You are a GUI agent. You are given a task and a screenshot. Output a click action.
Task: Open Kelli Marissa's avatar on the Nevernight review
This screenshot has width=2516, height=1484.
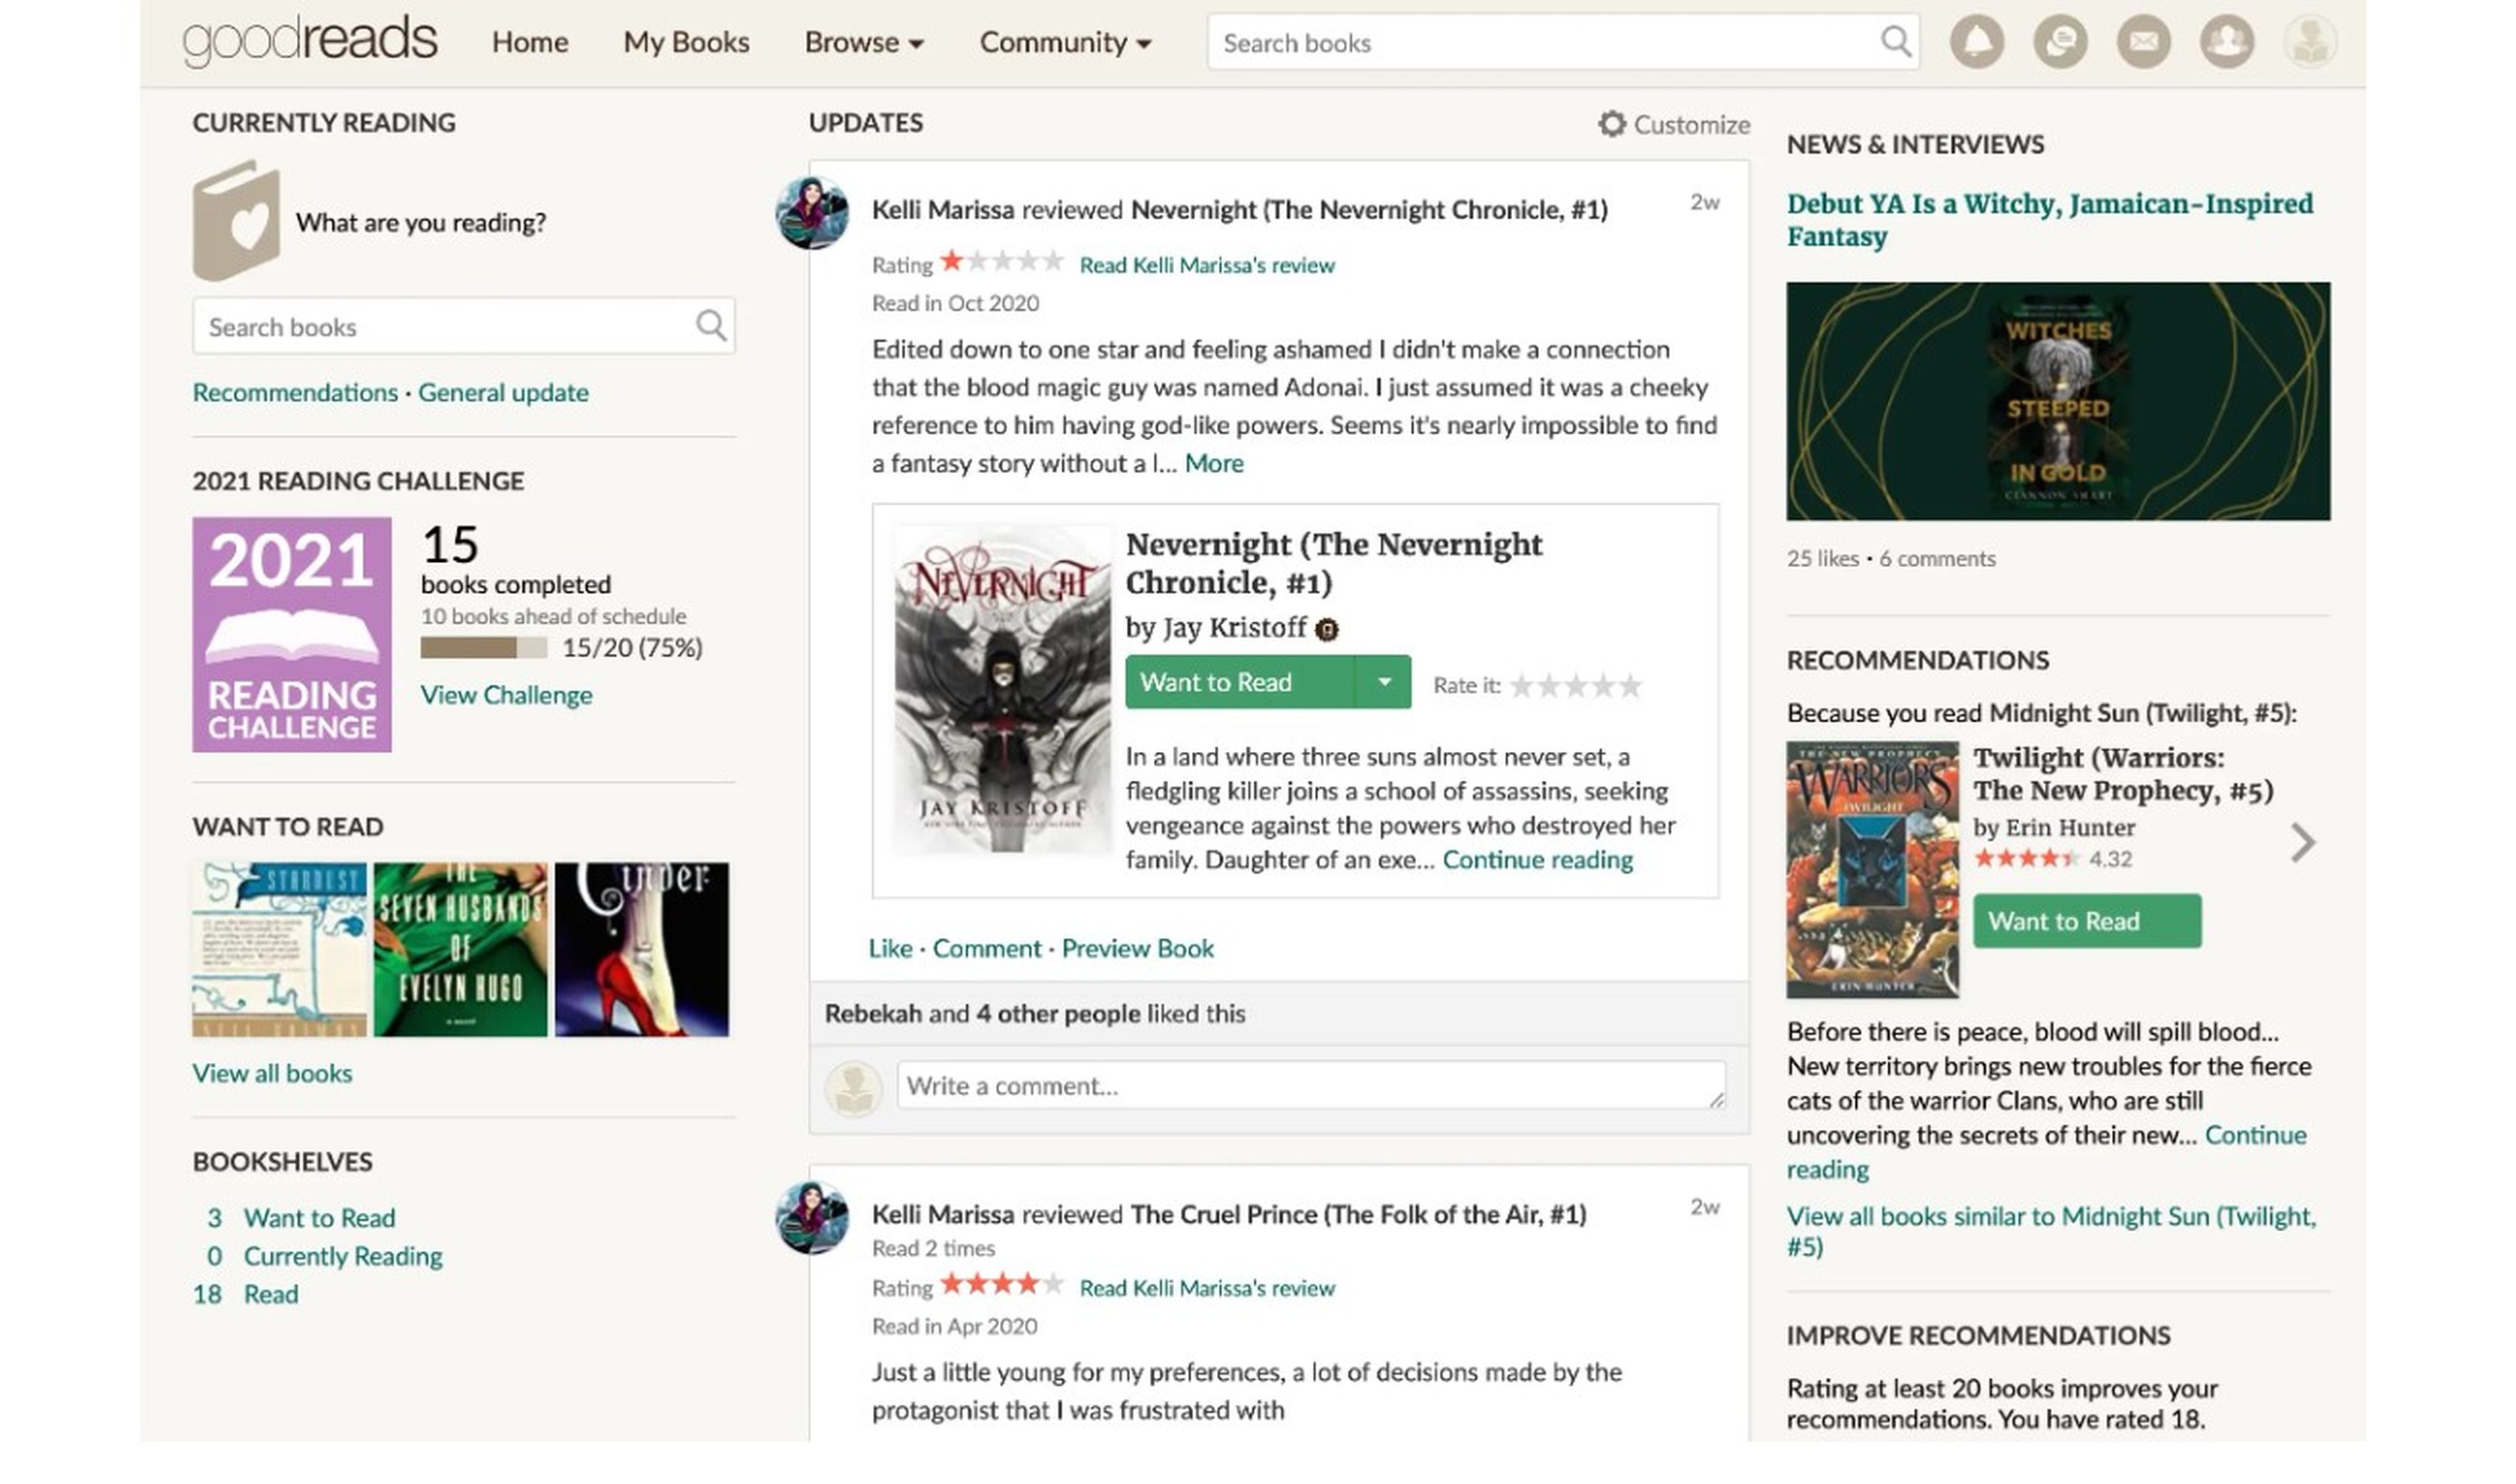pos(811,213)
